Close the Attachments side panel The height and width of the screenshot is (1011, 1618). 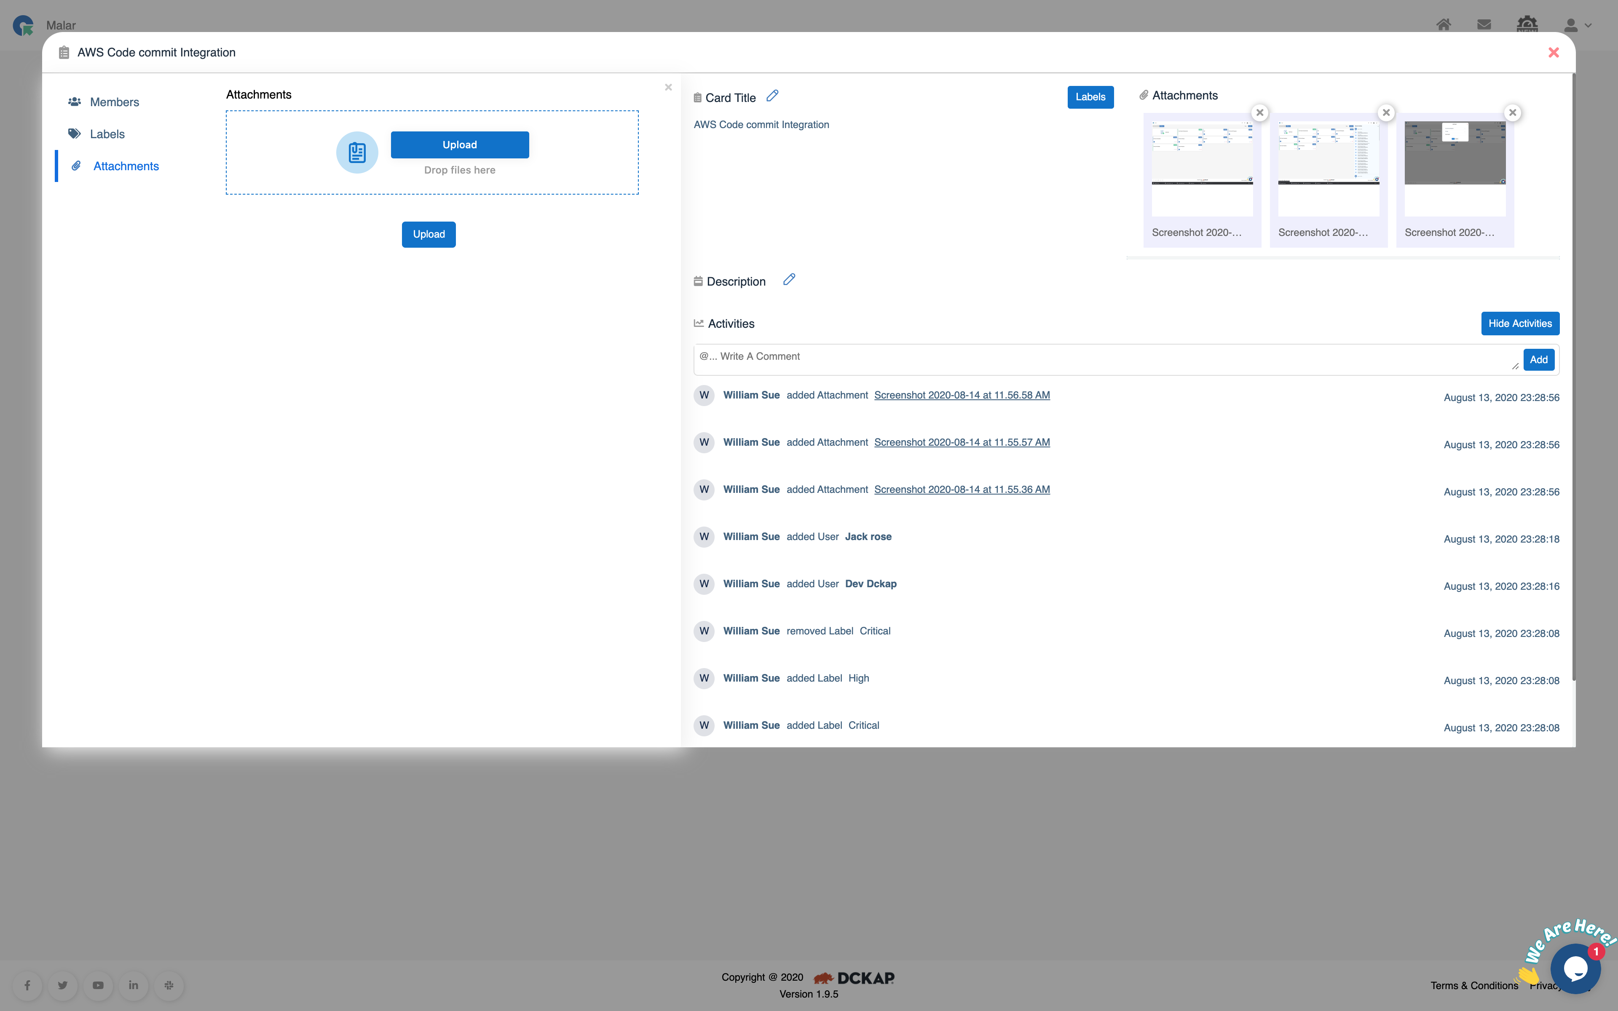[668, 87]
